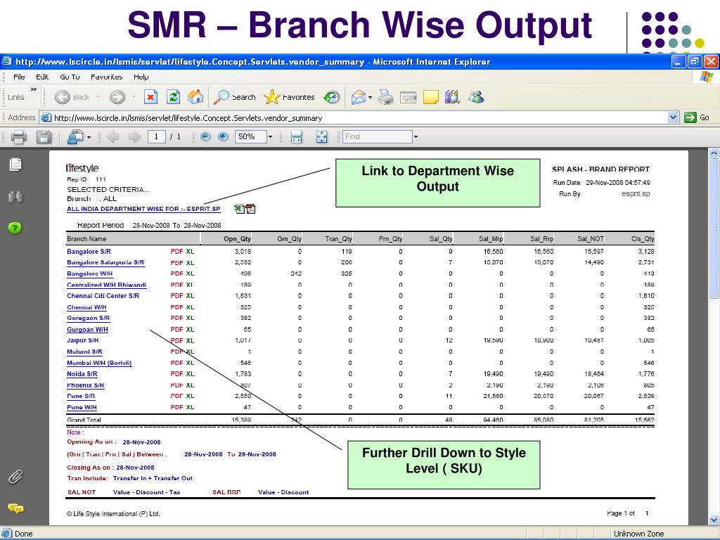Image resolution: width=720 pixels, height=540 pixels.
Task: Click the Sal_Mrp column header
Action: click(x=491, y=239)
